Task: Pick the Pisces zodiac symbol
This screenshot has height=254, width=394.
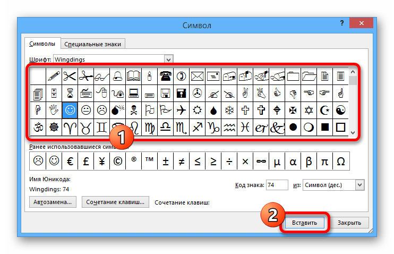Action: click(245, 127)
